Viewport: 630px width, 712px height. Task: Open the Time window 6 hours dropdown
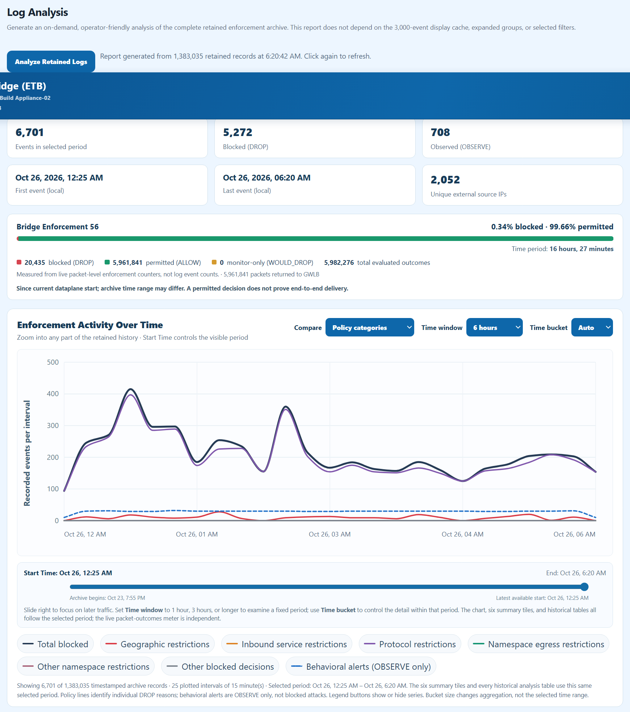click(x=494, y=327)
